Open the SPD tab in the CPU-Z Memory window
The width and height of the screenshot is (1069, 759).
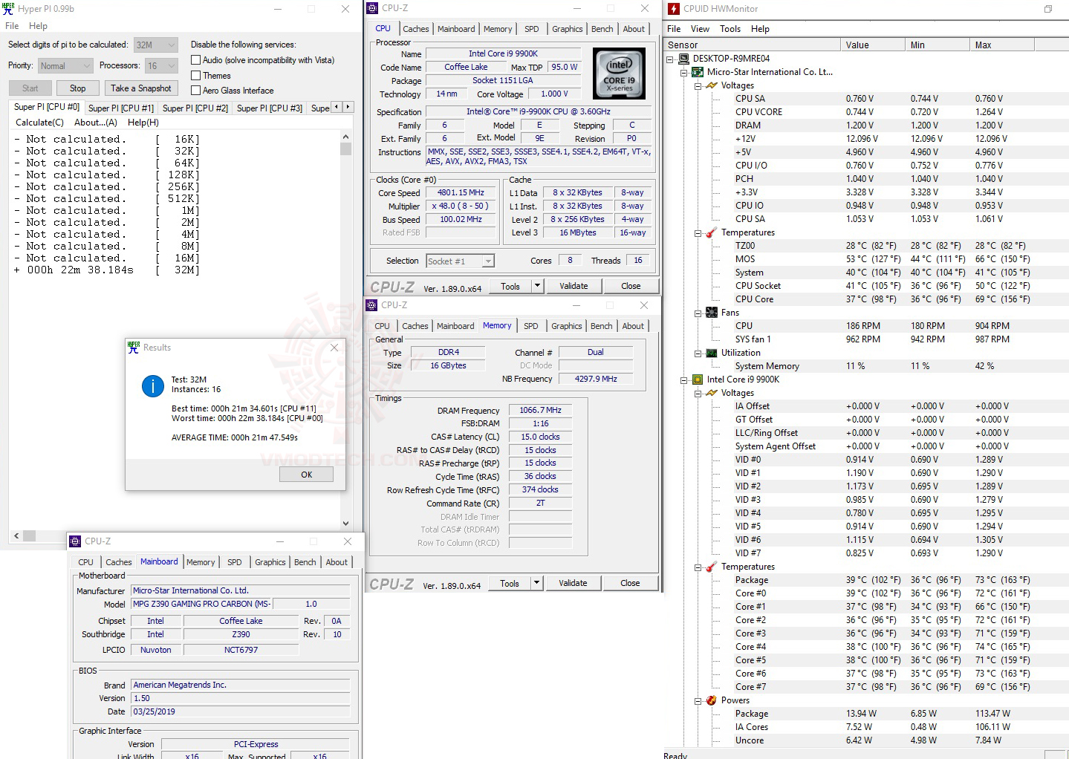pos(531,326)
